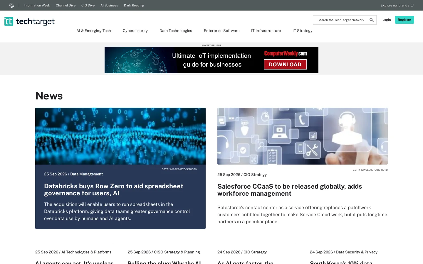The height and width of the screenshot is (264, 423).
Task: Click the CISO Strategy & Planning category
Action: [177, 252]
